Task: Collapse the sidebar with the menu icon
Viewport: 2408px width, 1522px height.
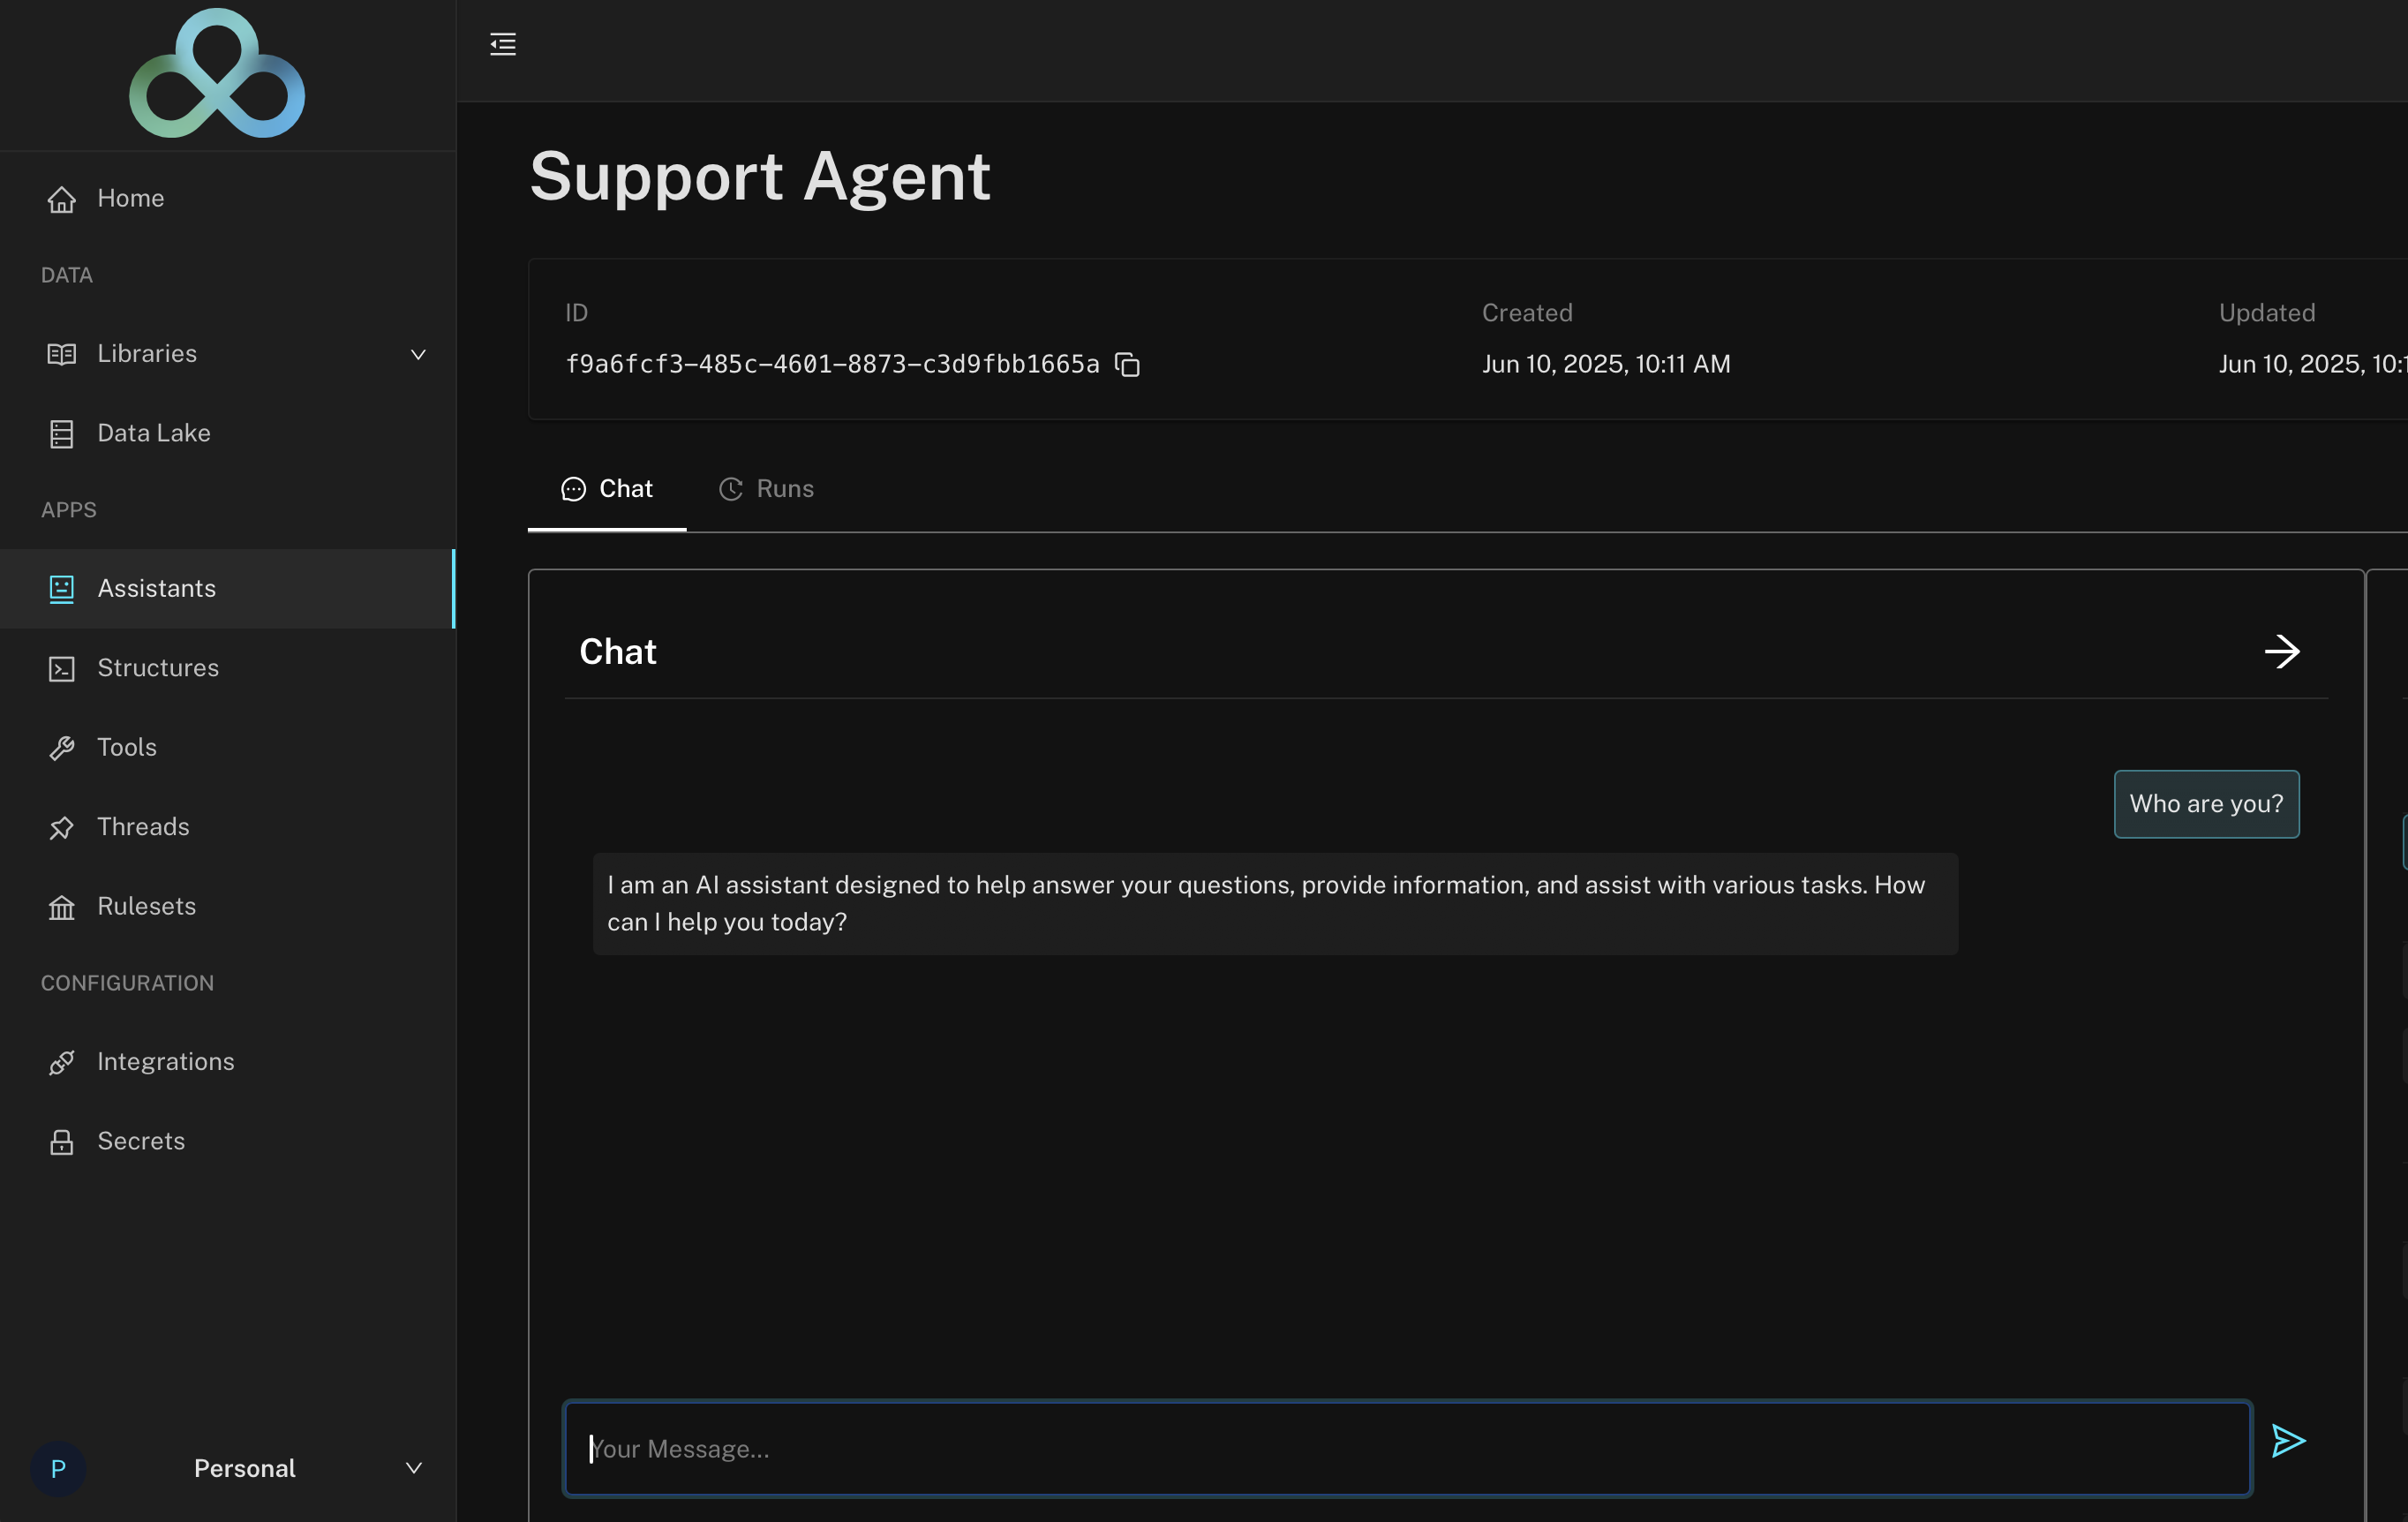Action: [503, 44]
